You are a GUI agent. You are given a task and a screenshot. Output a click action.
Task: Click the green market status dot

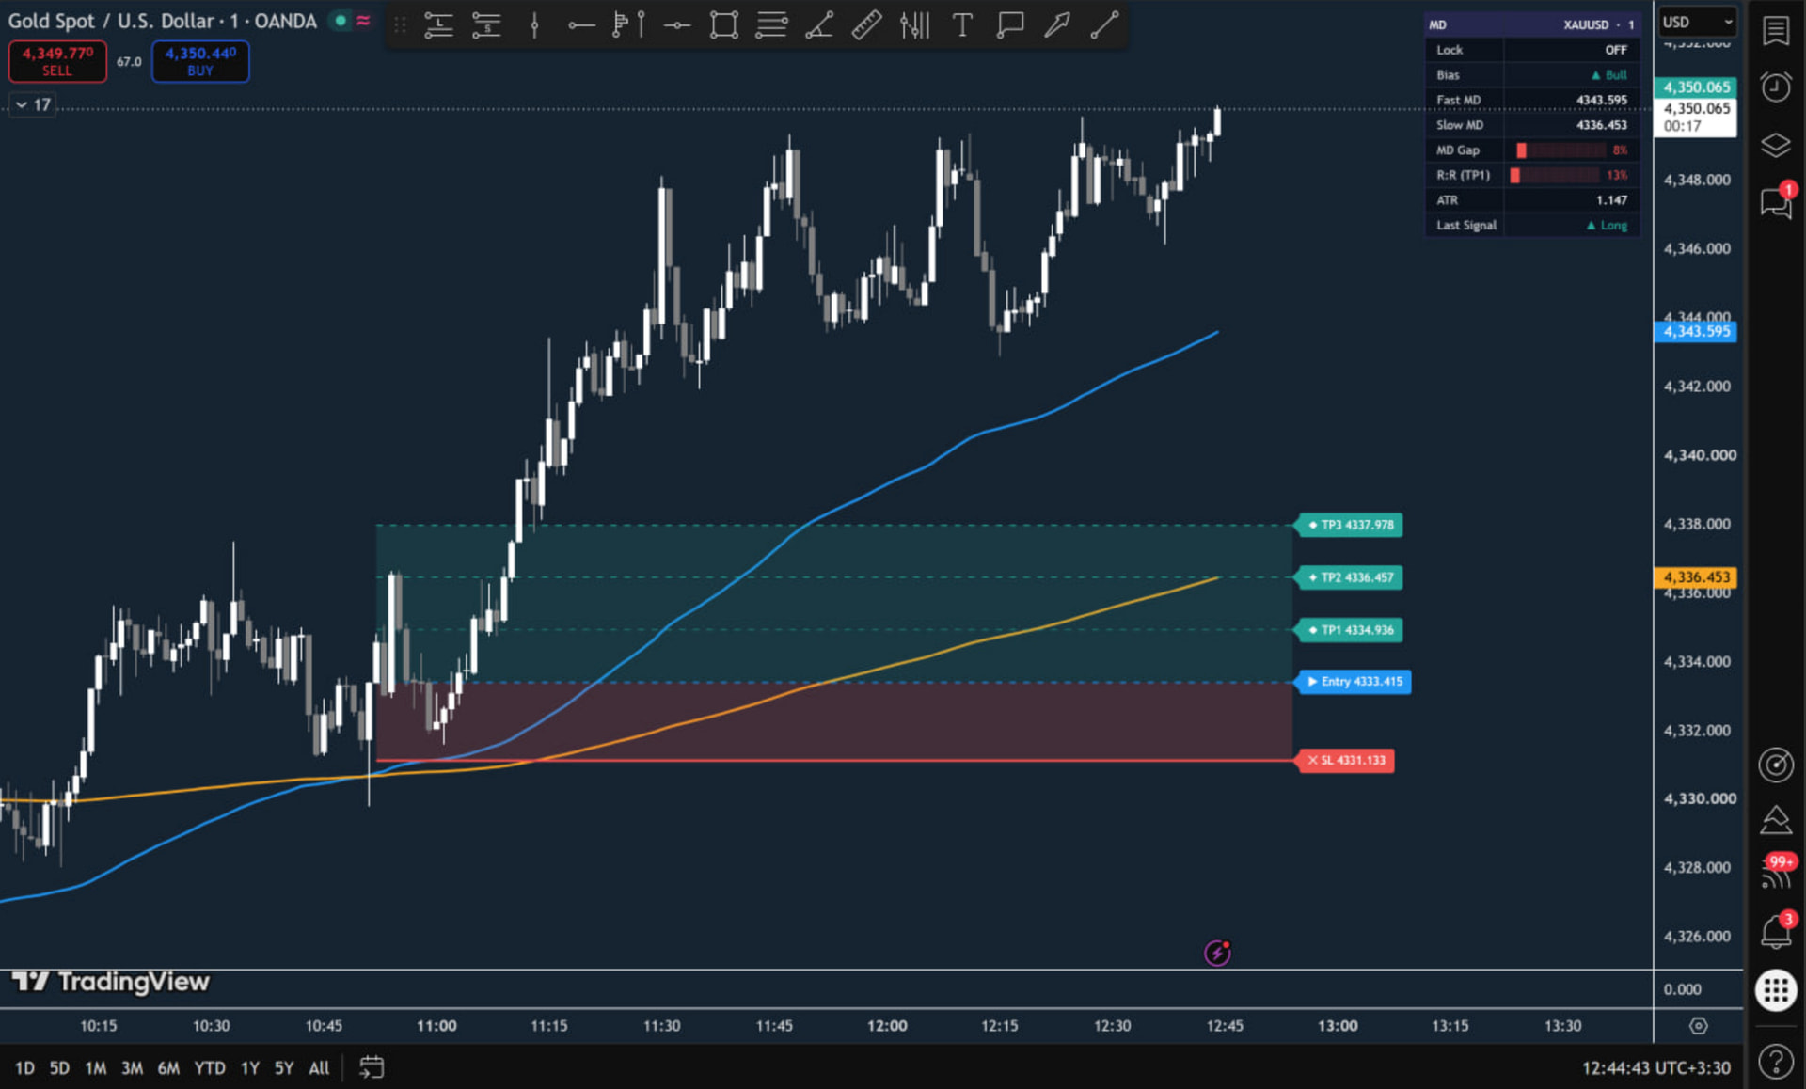(341, 20)
